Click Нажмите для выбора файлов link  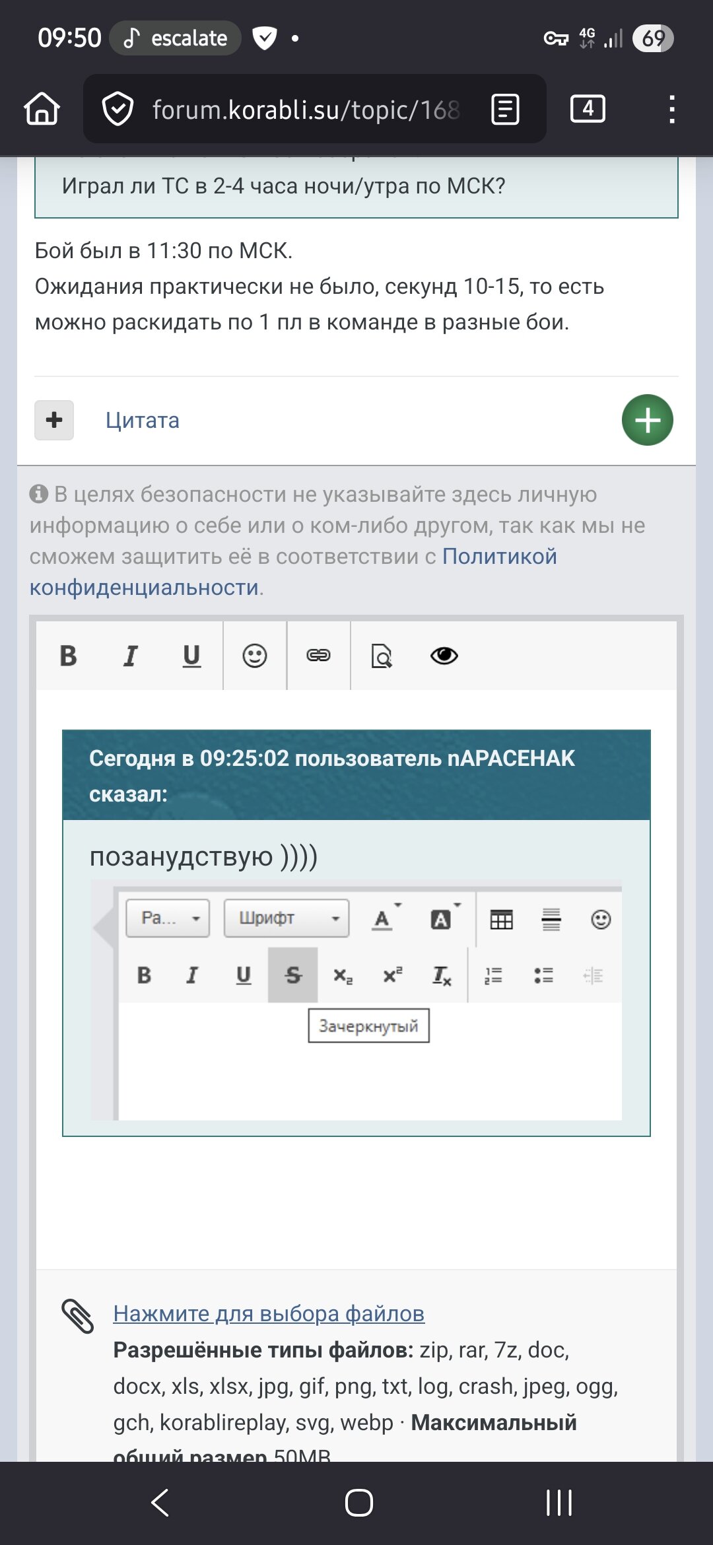(x=269, y=1313)
